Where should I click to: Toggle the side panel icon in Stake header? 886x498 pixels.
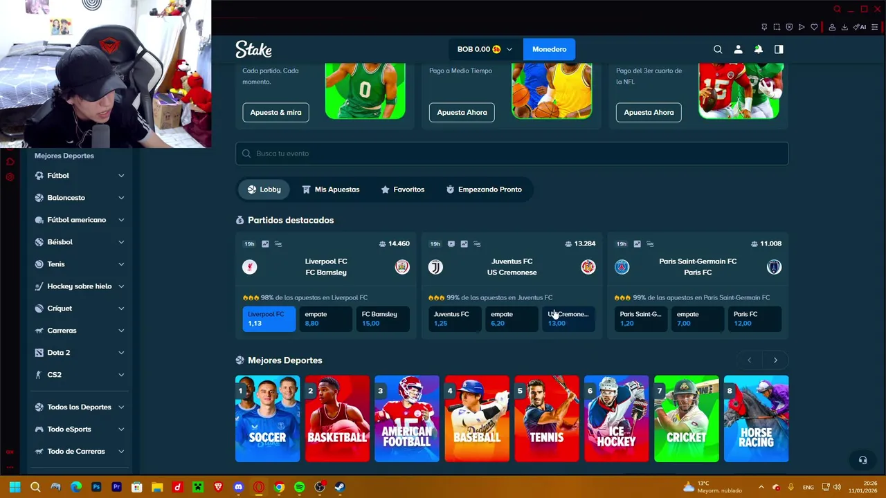779,49
